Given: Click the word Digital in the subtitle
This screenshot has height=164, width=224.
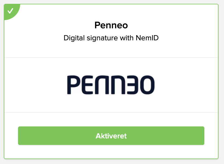Looking at the screenshot, I should pyautogui.click(x=72, y=38).
